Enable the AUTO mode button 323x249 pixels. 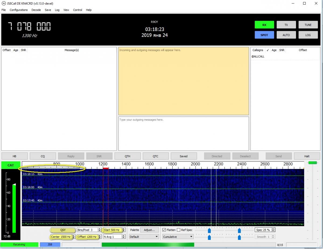click(286, 35)
